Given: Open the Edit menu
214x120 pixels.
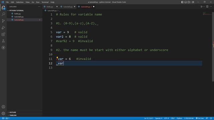Looking at the screenshot, I should 12,2.
